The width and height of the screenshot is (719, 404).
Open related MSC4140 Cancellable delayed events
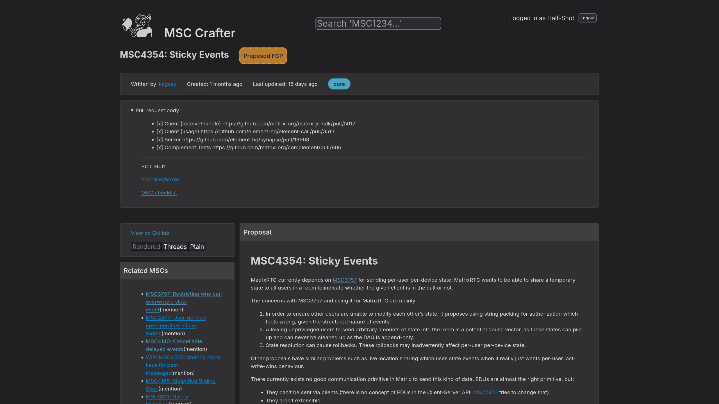(x=174, y=341)
